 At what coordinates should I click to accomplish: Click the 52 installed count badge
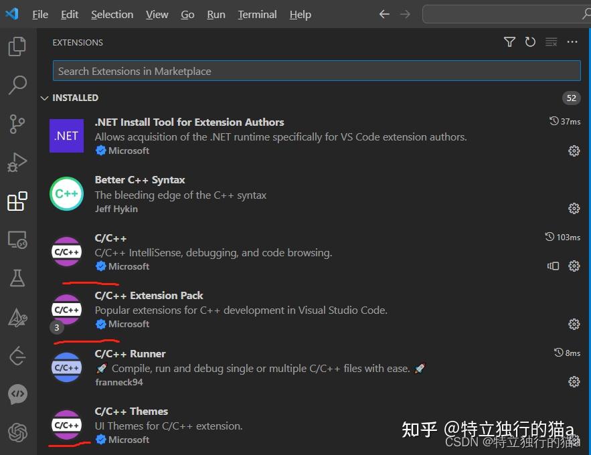pyautogui.click(x=571, y=98)
